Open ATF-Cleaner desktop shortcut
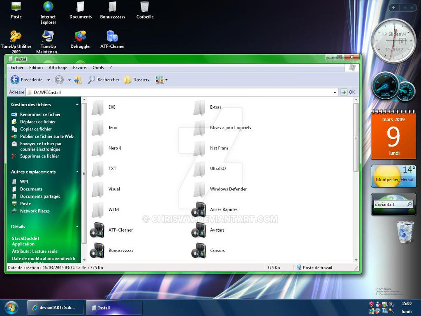 (113, 39)
